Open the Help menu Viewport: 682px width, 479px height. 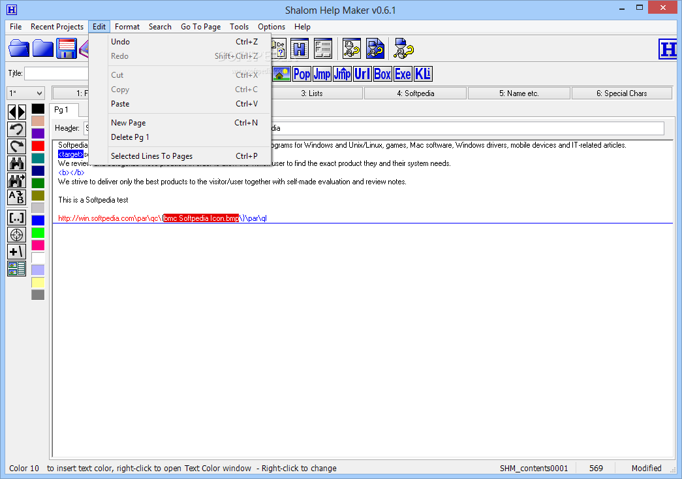302,27
